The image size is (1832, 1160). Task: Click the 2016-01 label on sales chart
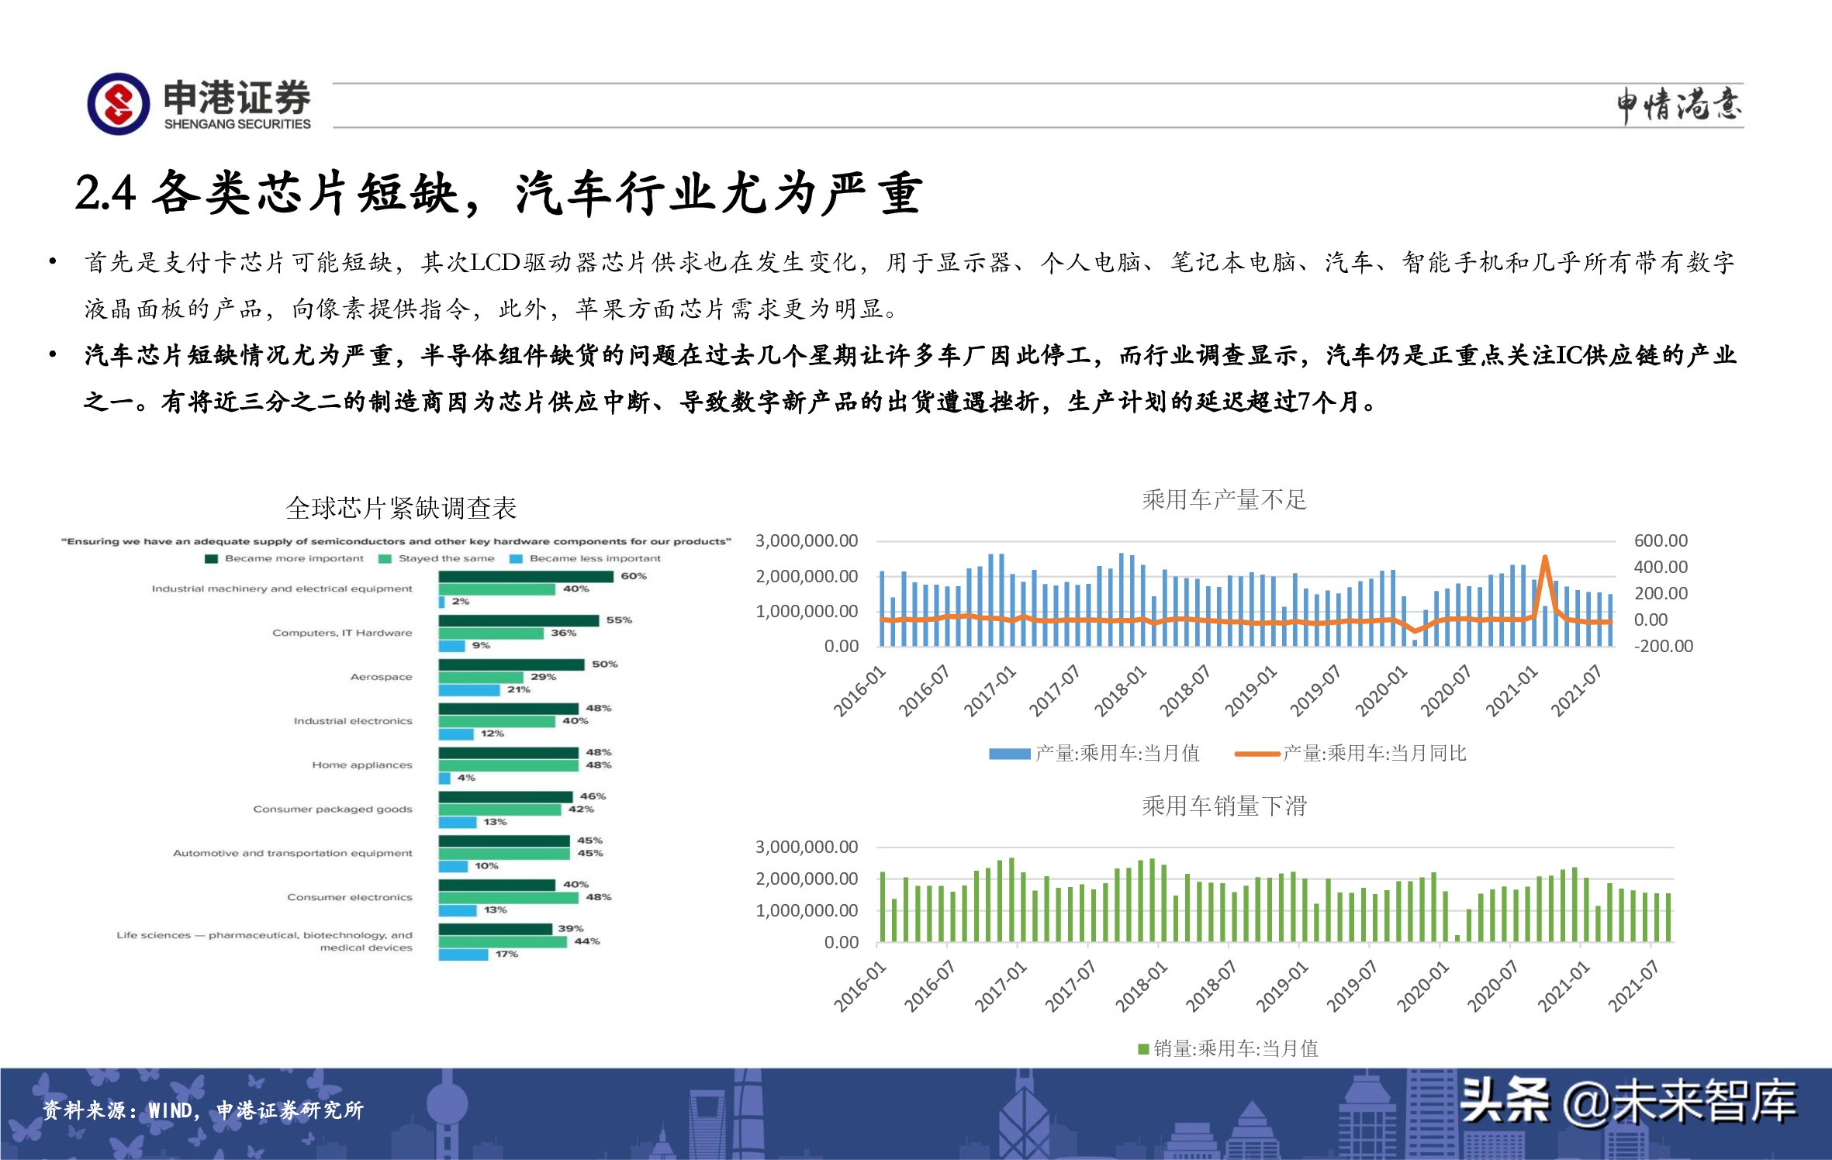(859, 986)
